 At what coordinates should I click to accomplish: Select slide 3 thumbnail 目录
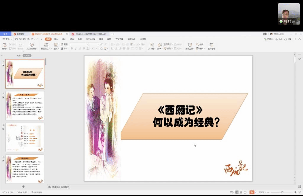click(25, 137)
